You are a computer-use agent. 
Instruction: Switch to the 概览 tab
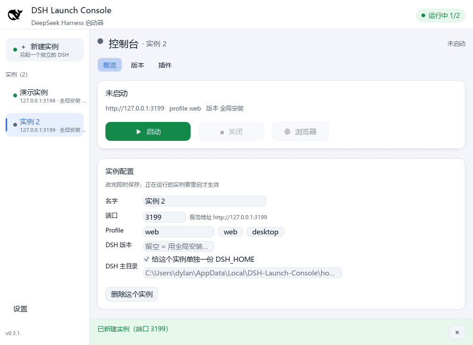point(110,65)
